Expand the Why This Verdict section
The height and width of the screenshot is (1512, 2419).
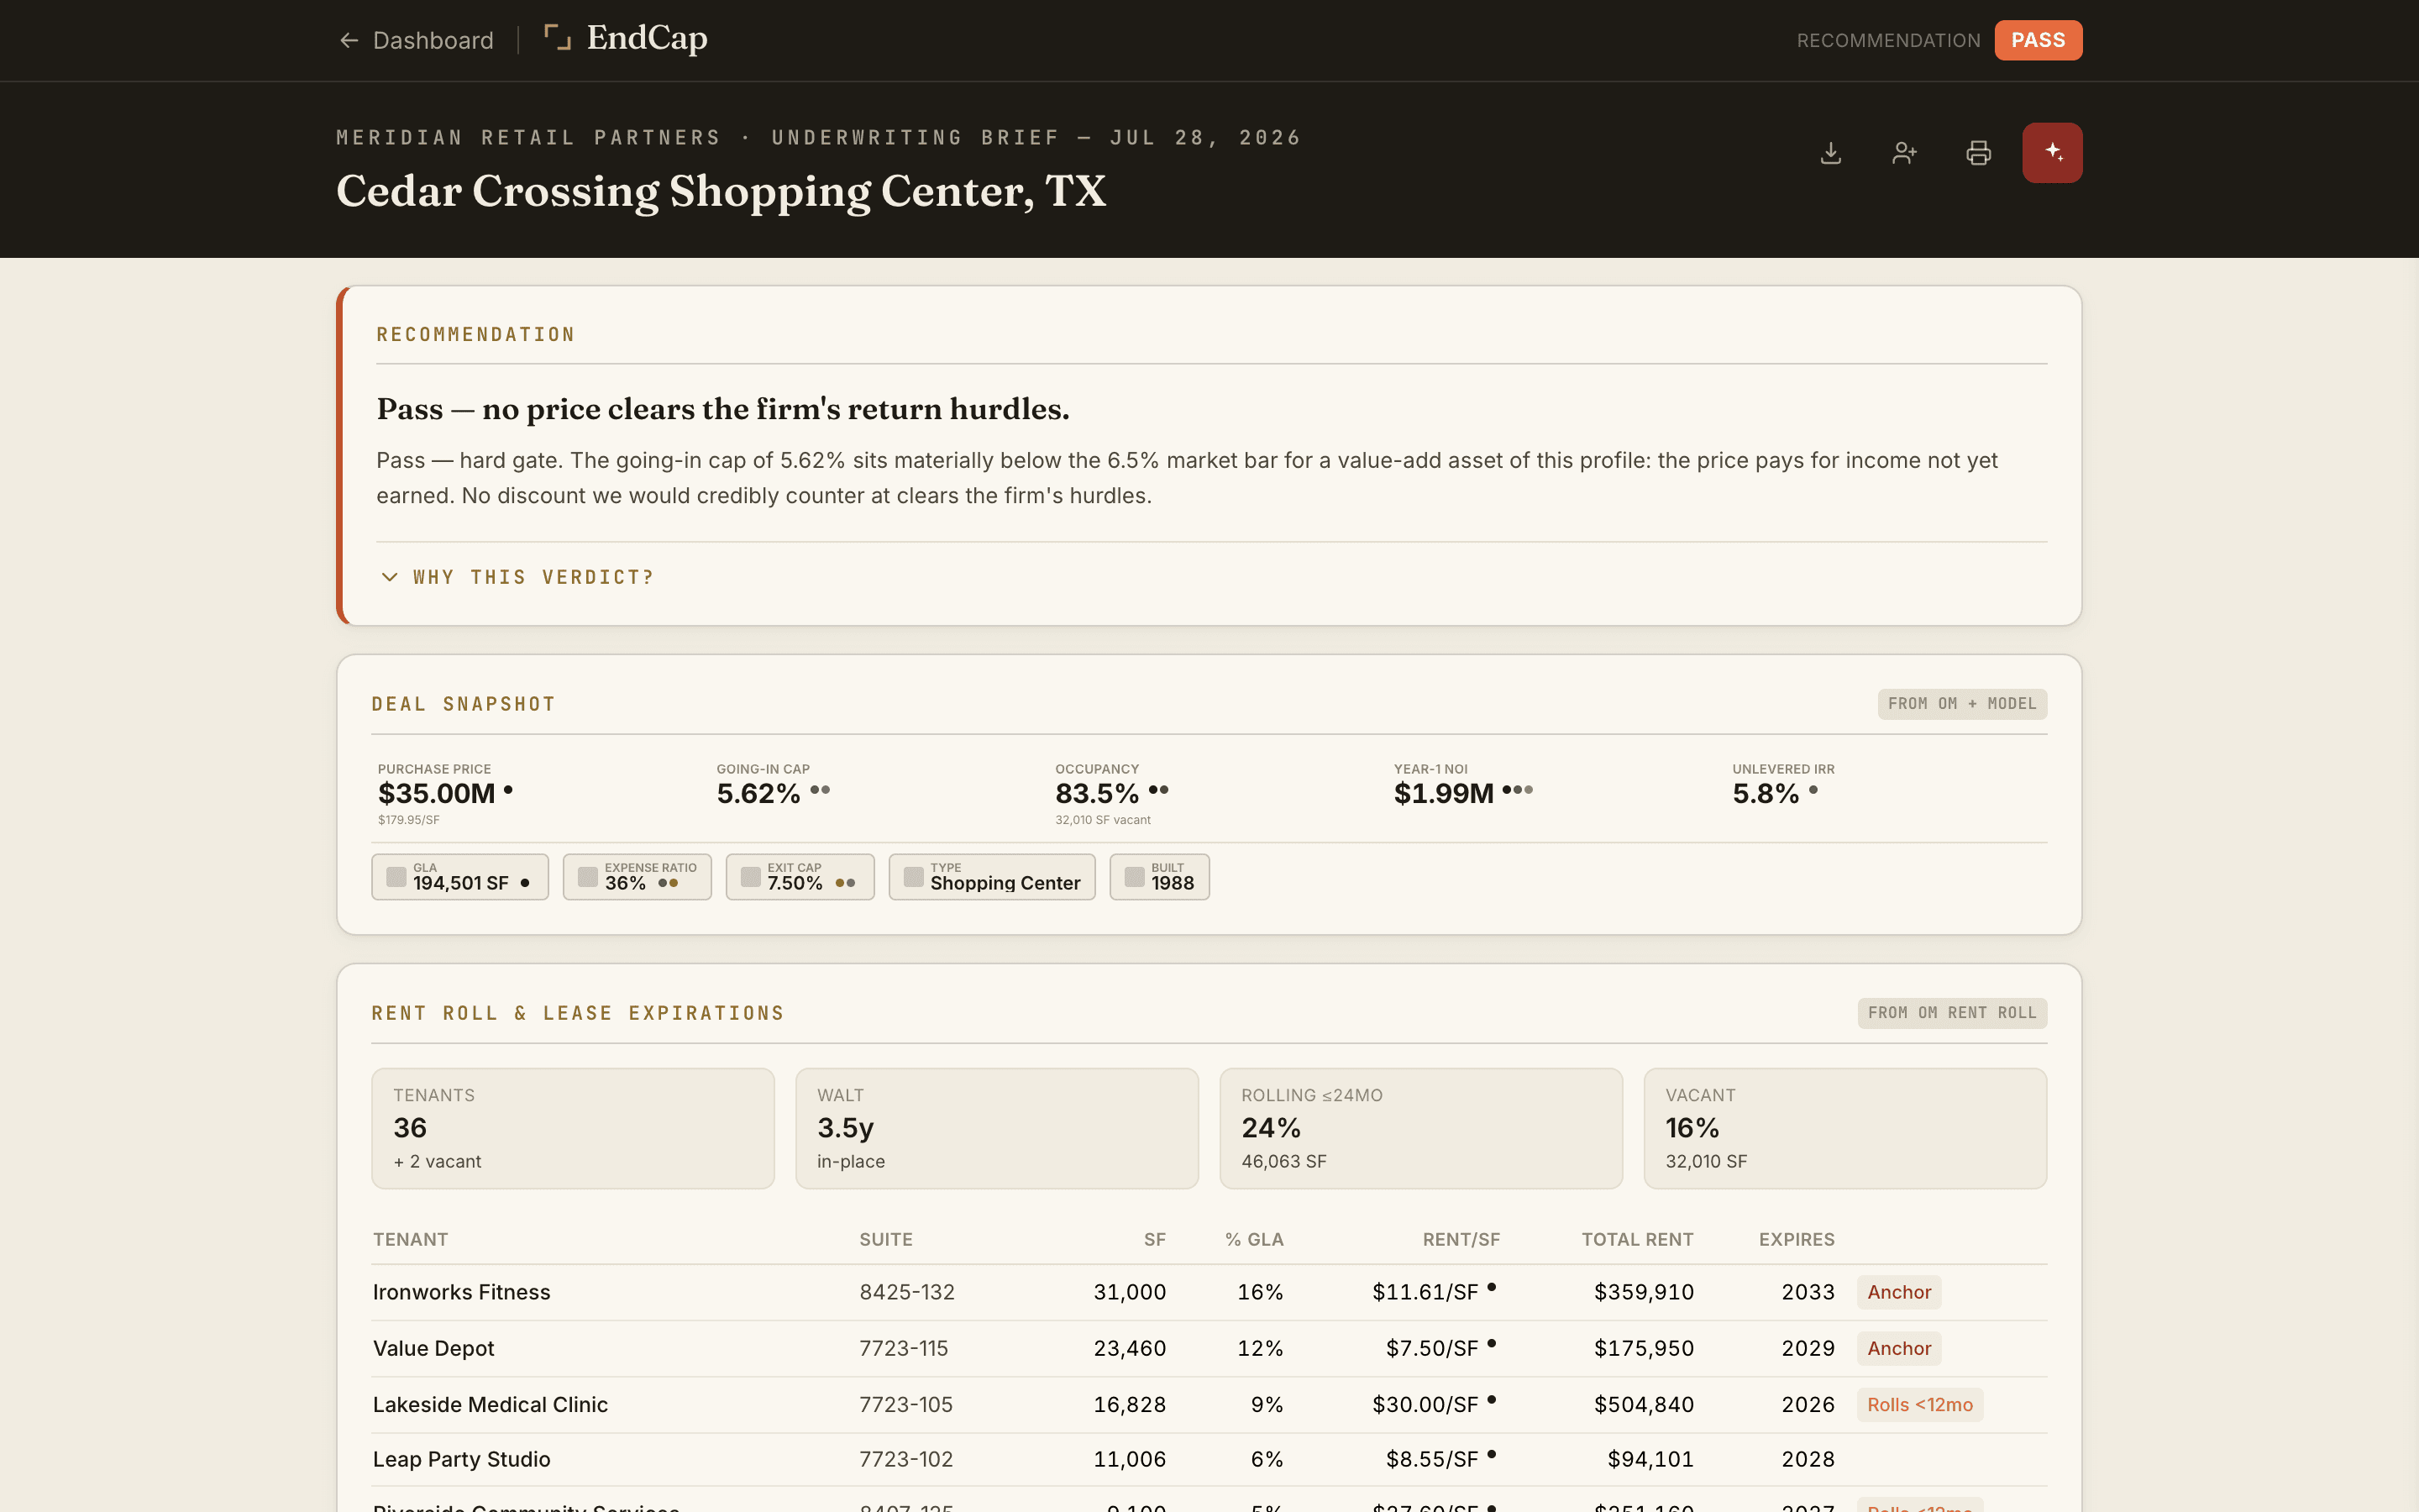click(517, 577)
